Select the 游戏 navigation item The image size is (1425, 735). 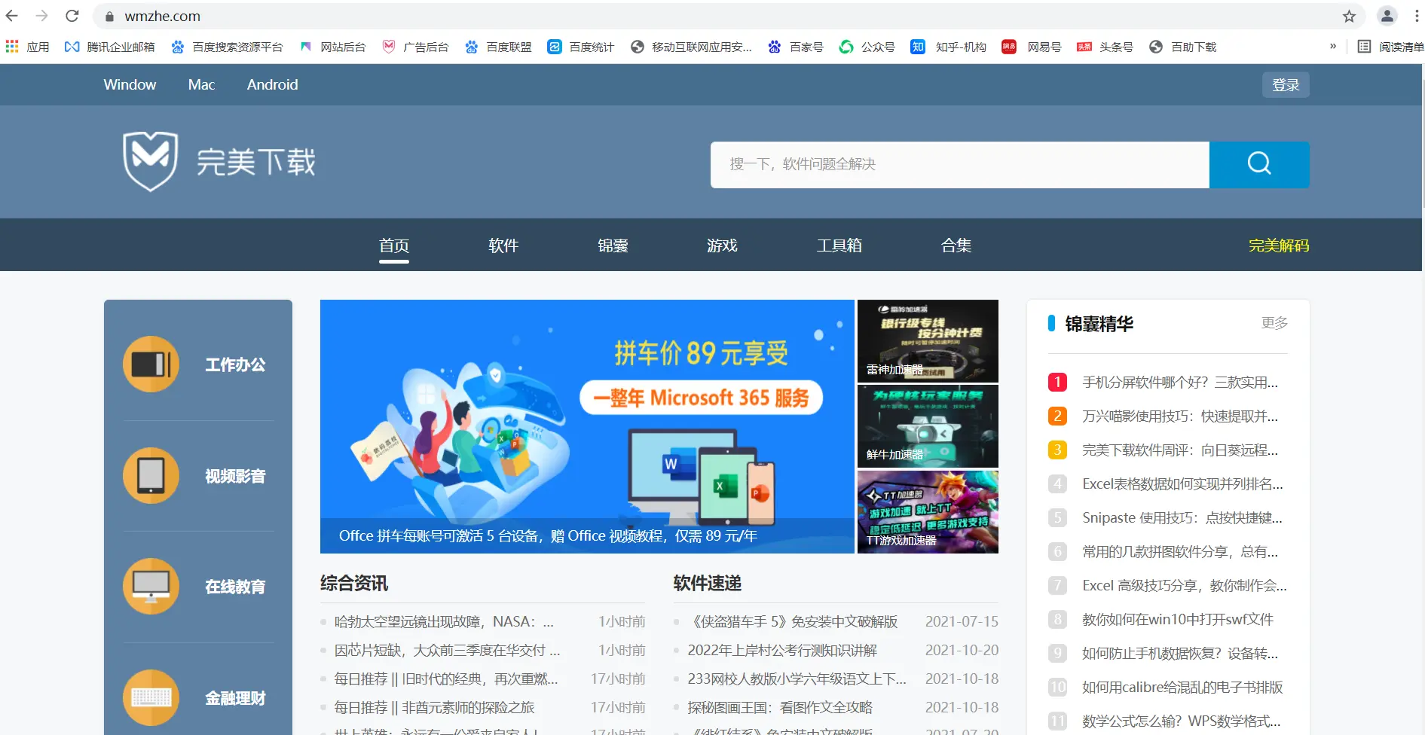pos(721,245)
